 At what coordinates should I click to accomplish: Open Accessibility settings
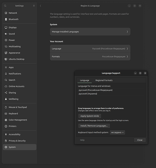[19, 135]
